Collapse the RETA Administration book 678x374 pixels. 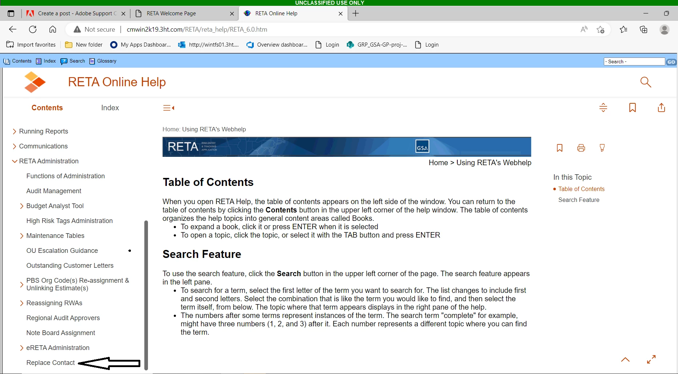point(15,161)
